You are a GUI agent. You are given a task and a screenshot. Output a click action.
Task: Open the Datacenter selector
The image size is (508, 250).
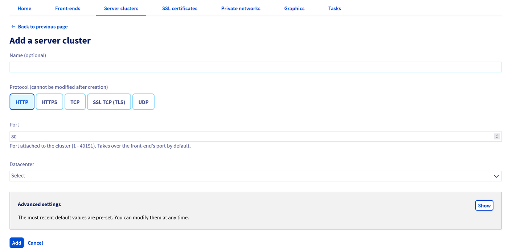254,176
